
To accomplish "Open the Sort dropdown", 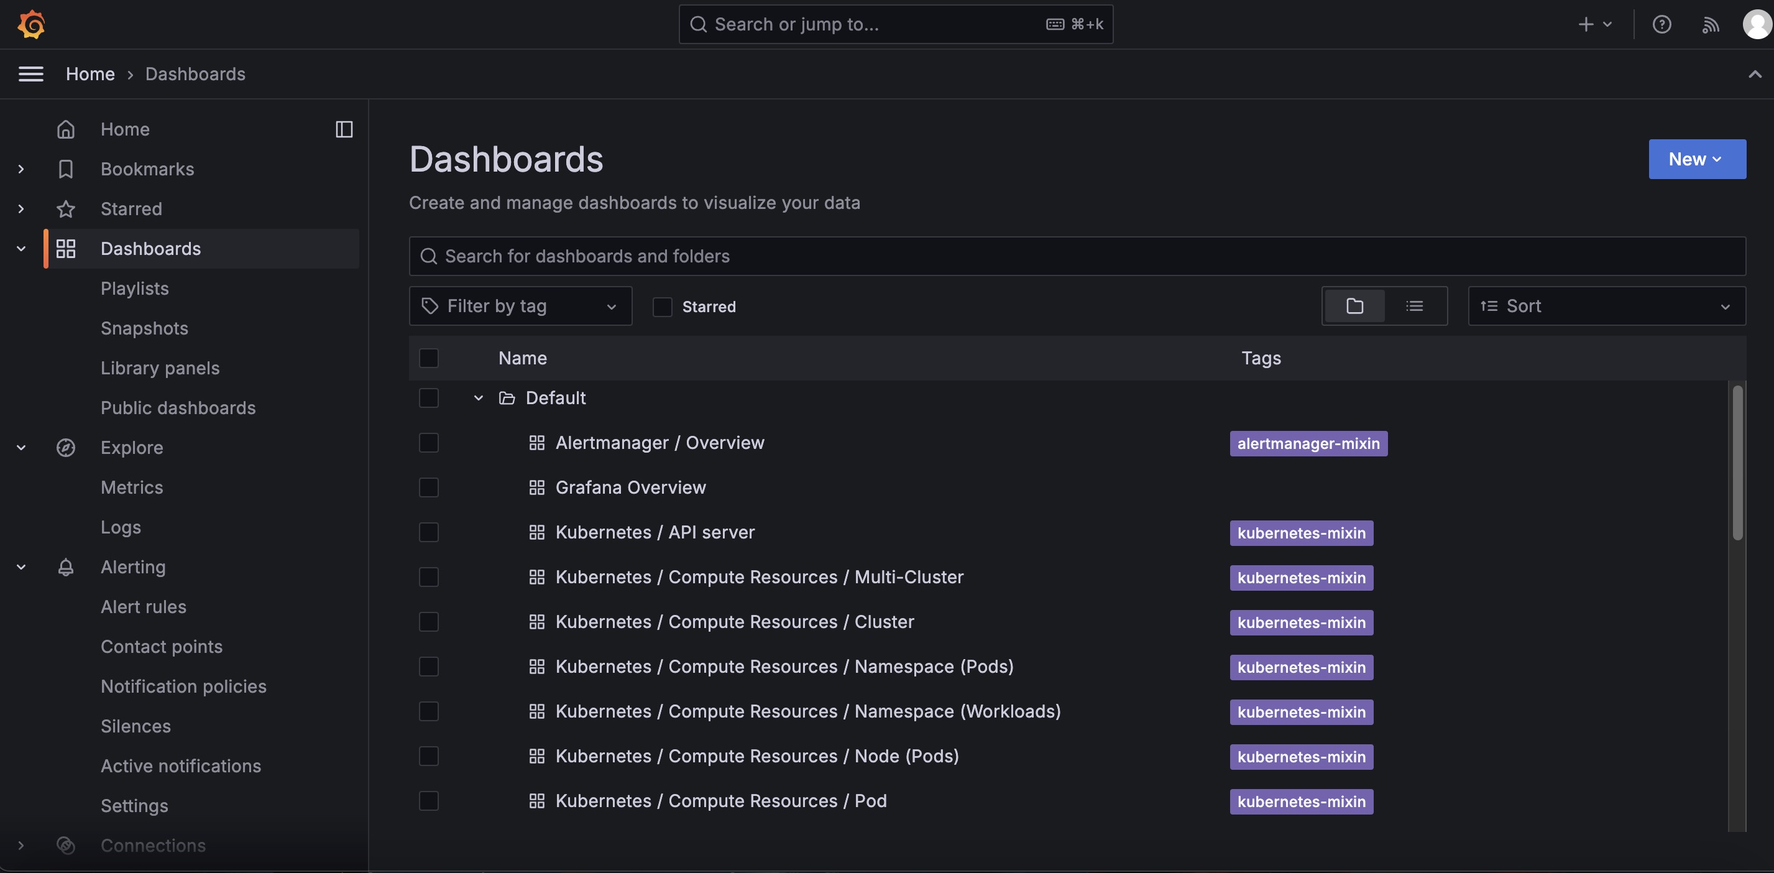I will point(1606,306).
